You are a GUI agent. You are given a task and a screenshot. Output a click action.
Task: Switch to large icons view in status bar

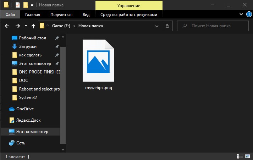[x=248, y=156]
